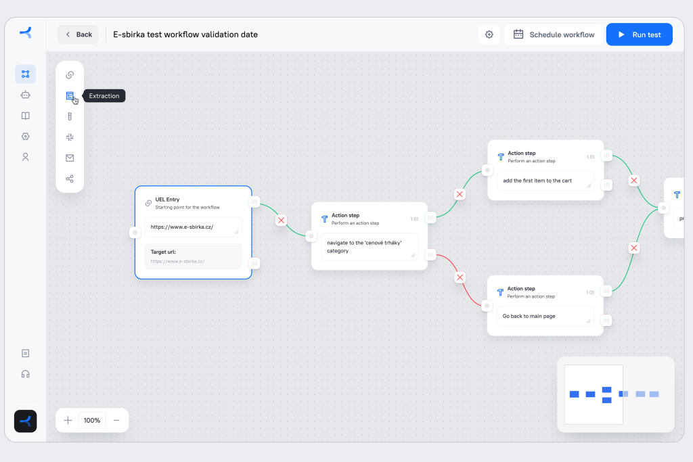Open the book documentation icon in sidebar
This screenshot has width=693, height=462.
tap(25, 116)
